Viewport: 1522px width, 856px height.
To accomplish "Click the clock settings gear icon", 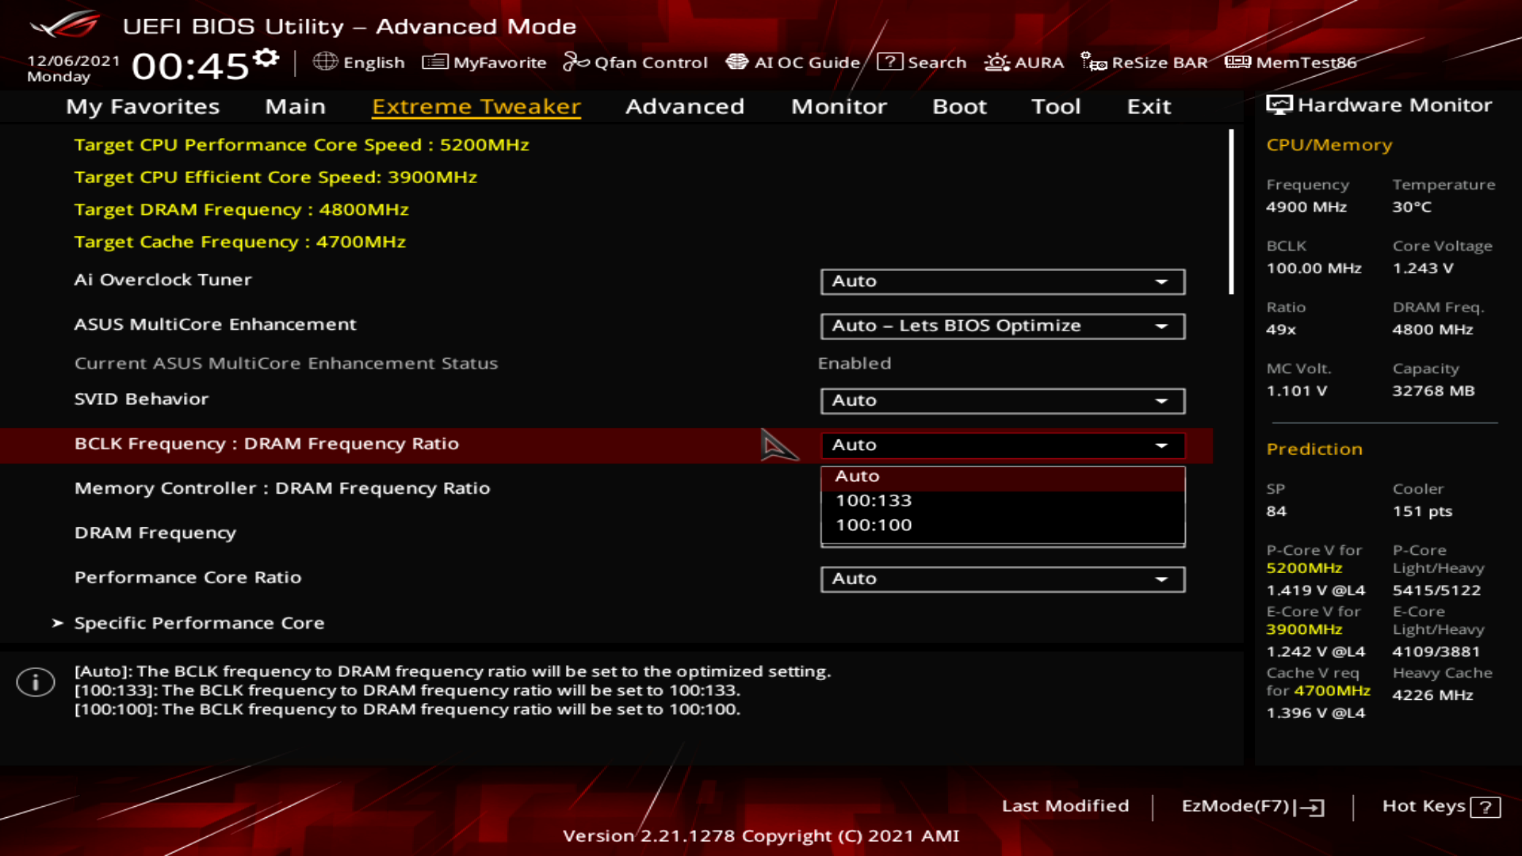I will pyautogui.click(x=266, y=58).
